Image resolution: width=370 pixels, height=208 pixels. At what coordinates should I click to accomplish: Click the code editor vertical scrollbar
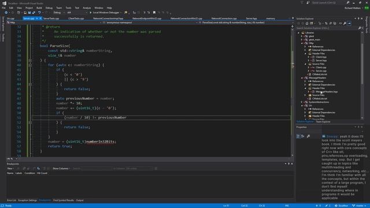tap(293, 91)
